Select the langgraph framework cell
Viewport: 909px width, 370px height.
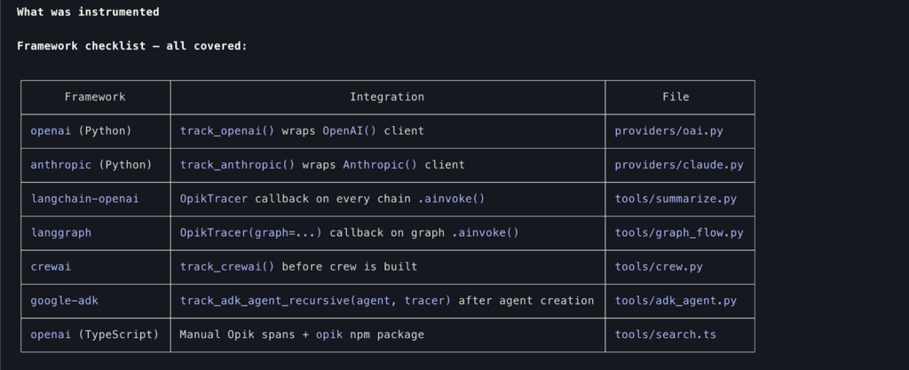pyautogui.click(x=61, y=232)
